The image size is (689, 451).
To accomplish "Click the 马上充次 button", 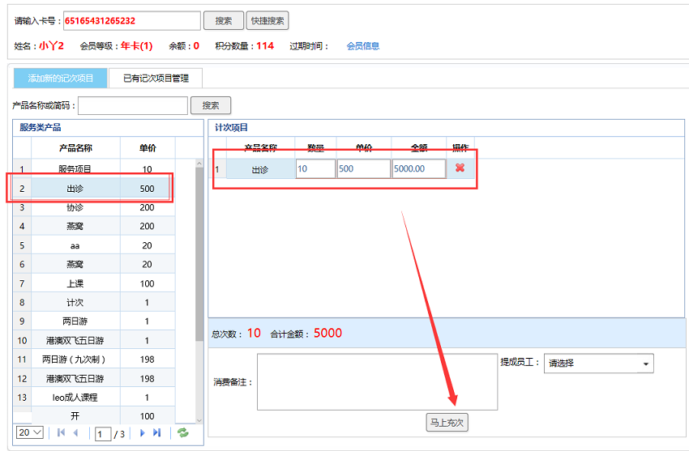I will click(447, 423).
